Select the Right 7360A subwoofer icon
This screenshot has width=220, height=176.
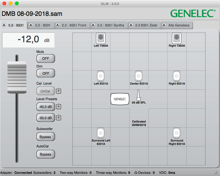click(x=177, y=38)
